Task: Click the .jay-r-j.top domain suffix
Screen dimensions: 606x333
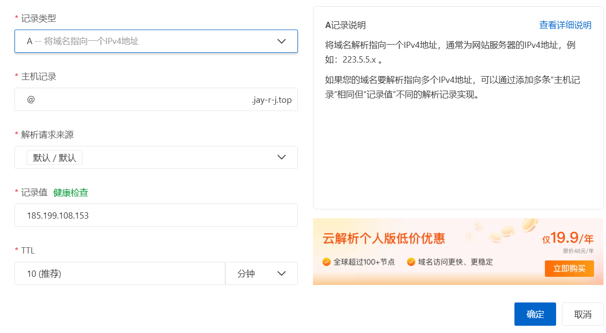Action: 271,100
